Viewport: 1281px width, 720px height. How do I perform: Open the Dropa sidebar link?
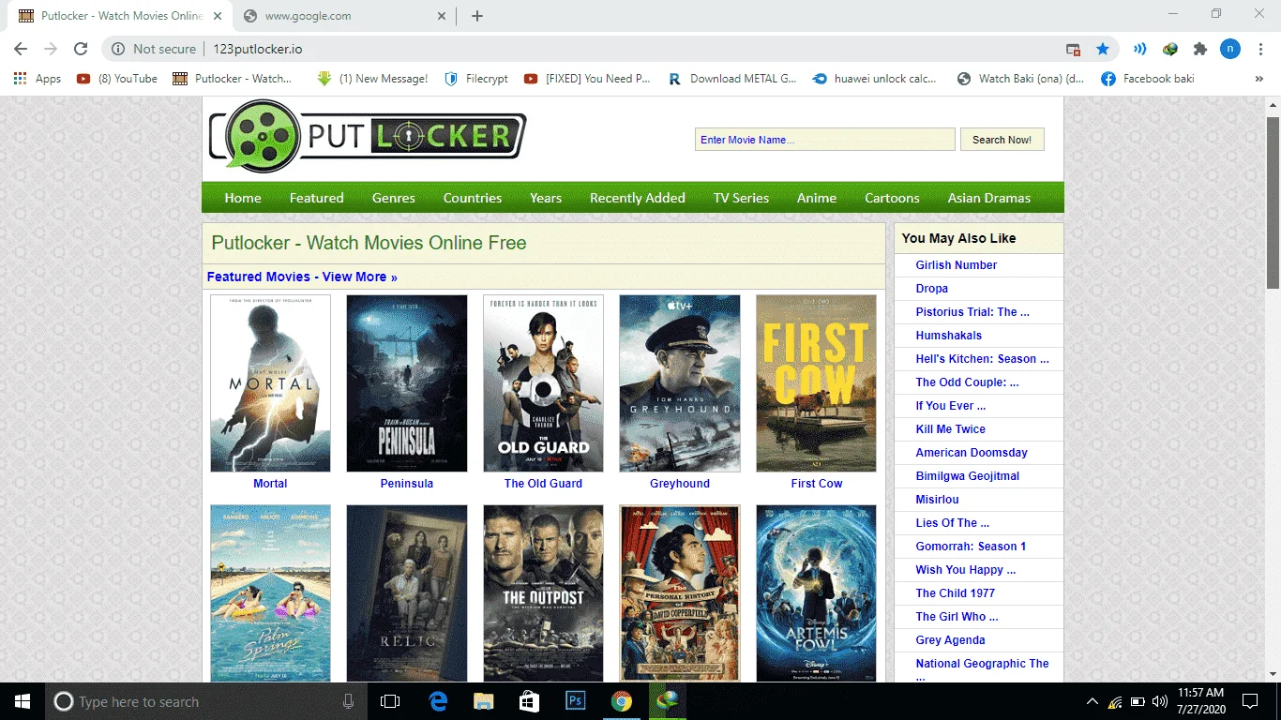click(932, 289)
